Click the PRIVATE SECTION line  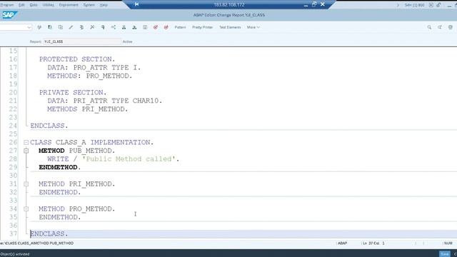click(73, 92)
